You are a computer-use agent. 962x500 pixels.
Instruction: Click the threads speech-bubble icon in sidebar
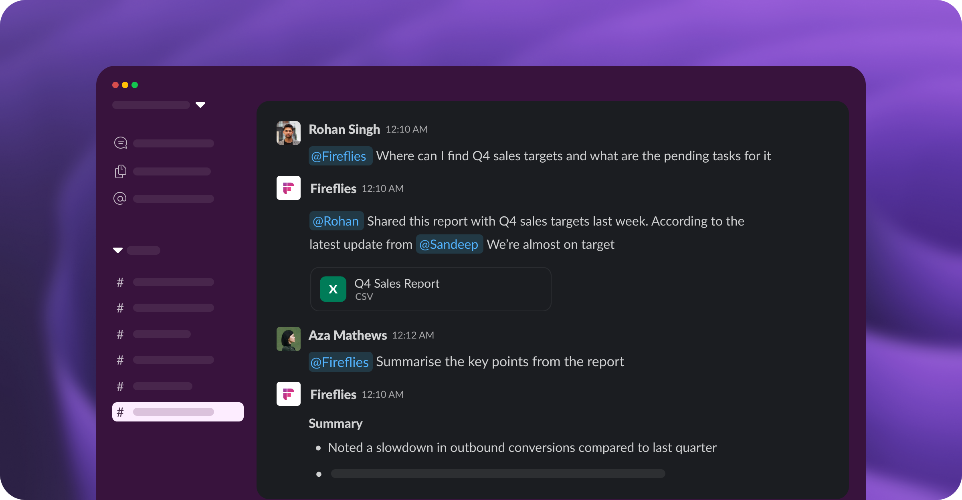(x=121, y=143)
